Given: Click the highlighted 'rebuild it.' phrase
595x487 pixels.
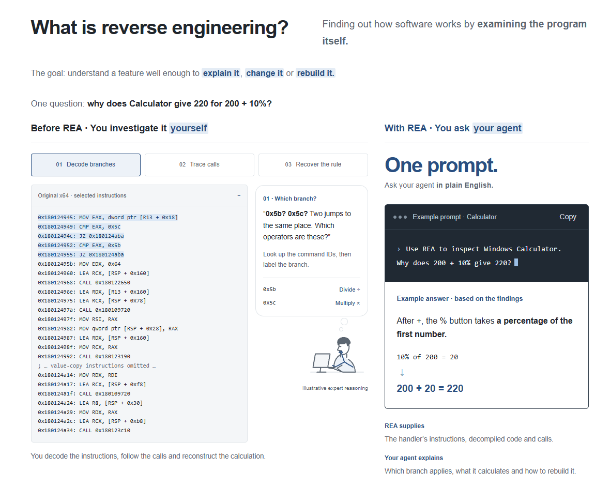Looking at the screenshot, I should pos(315,73).
